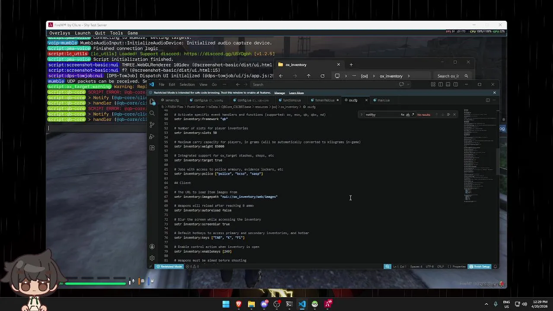Click the Customize Layout icon in VS Code
Viewport: 553px width, 311px height.
(x=433, y=85)
